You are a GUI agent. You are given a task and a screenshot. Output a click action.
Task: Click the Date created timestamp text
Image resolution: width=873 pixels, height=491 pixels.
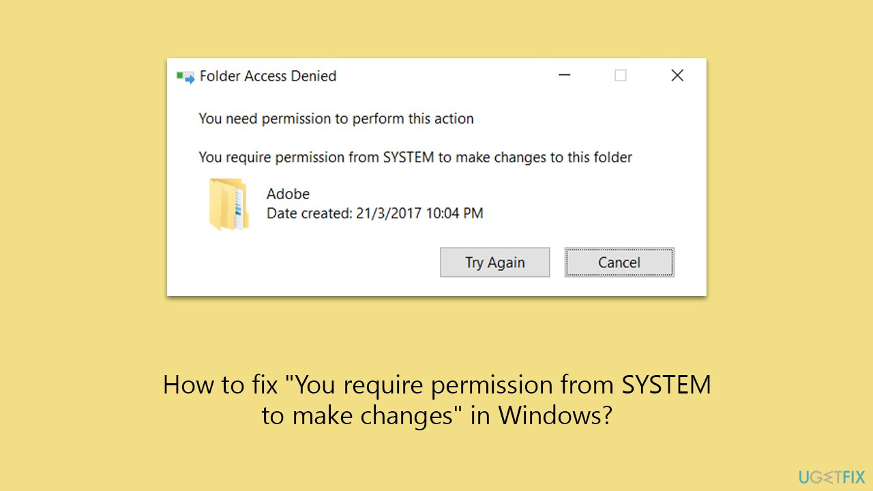click(x=375, y=213)
